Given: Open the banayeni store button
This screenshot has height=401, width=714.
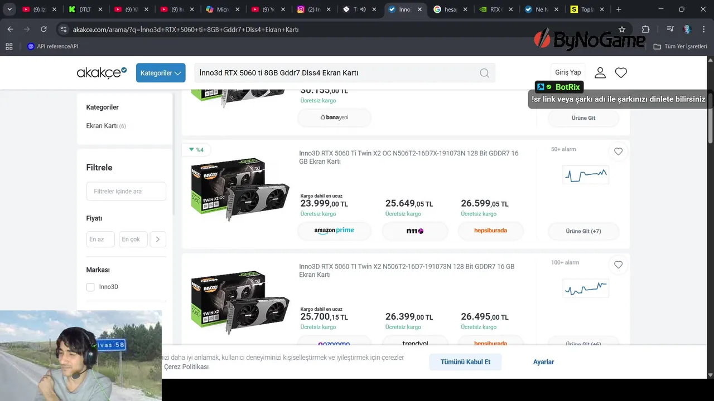Looking at the screenshot, I should (x=334, y=118).
